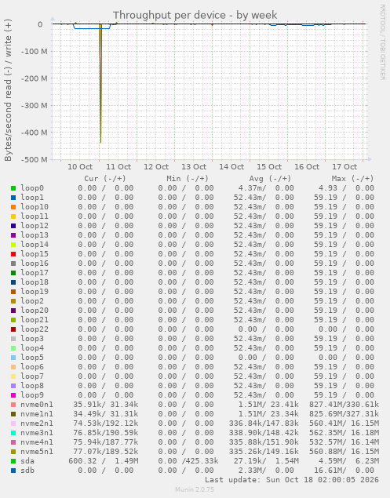Image resolution: width=390 pixels, height=498 pixels.
Task: Select the loop18 legend label
Action: click(x=35, y=282)
